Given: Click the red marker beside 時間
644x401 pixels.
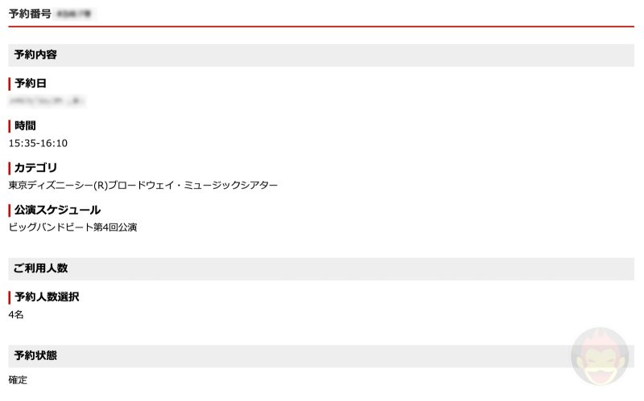Looking at the screenshot, I should tap(10, 125).
